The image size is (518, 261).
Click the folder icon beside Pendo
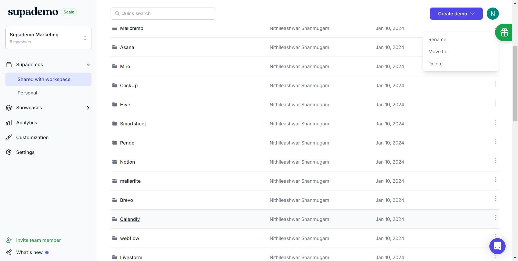coord(115,143)
